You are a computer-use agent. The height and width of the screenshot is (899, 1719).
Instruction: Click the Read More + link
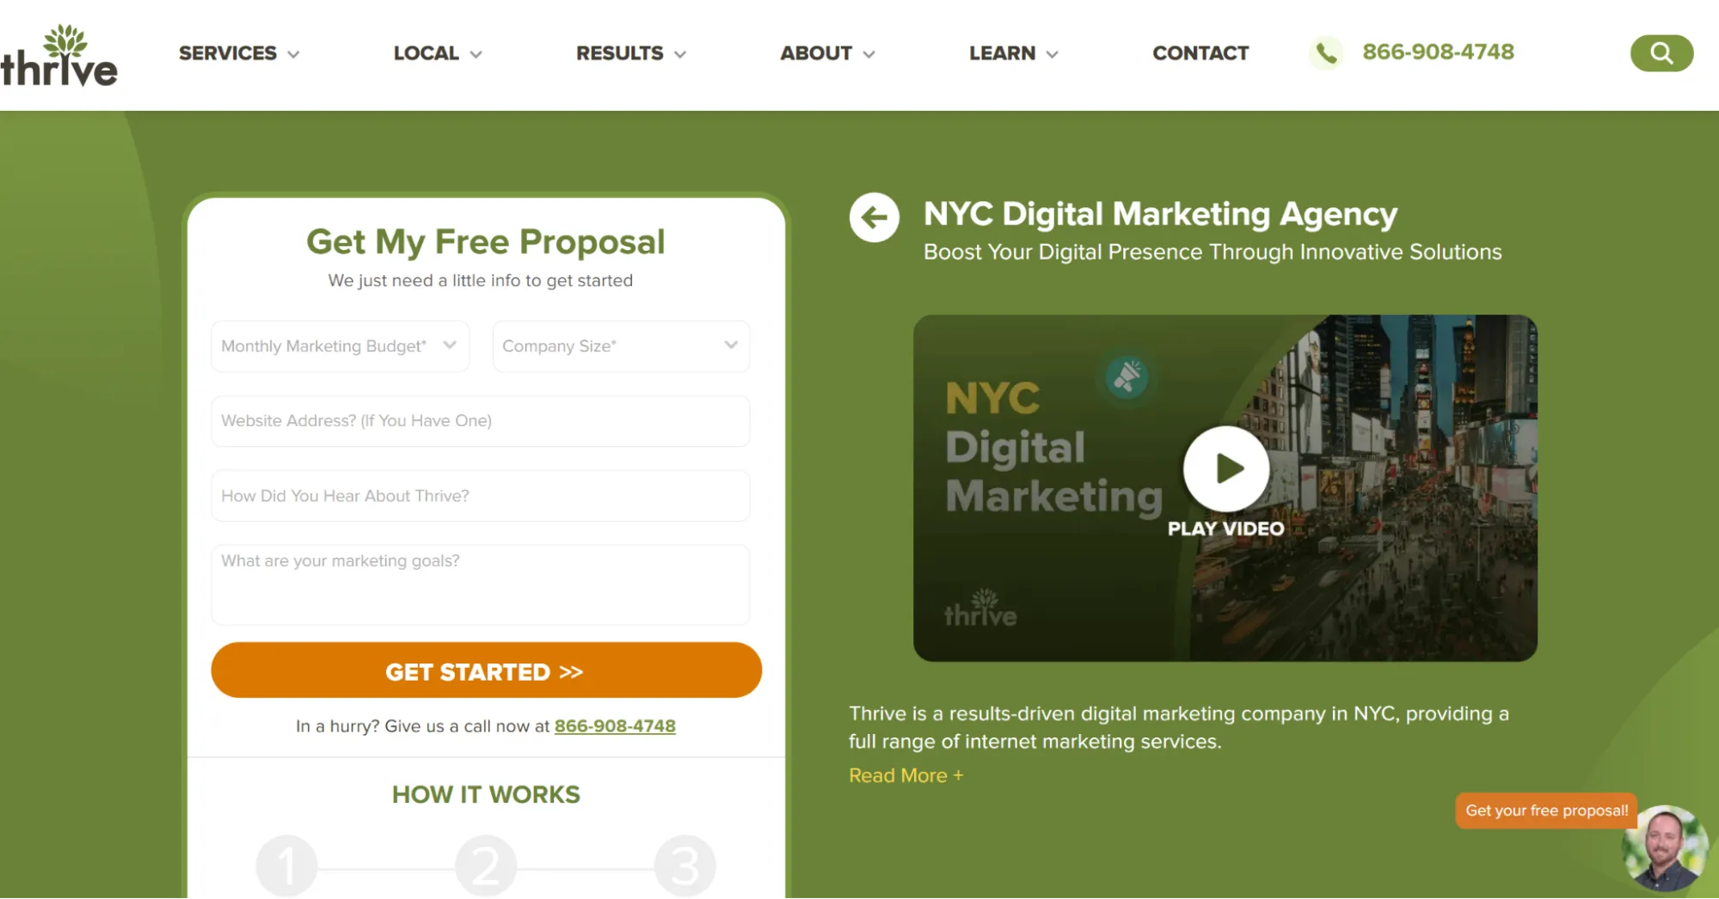click(x=906, y=775)
